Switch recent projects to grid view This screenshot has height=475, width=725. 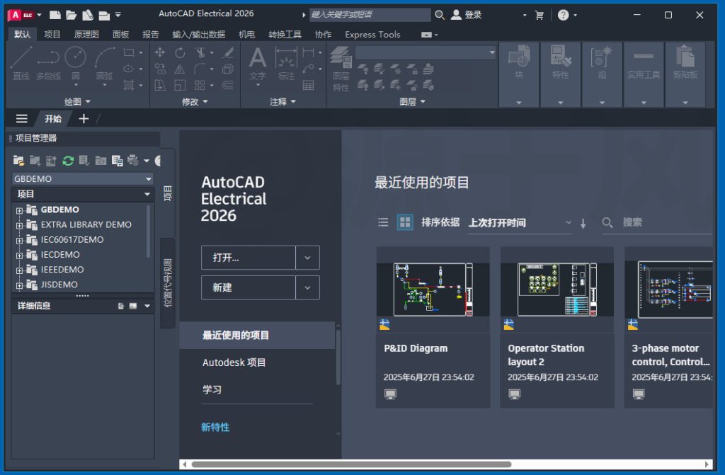405,222
